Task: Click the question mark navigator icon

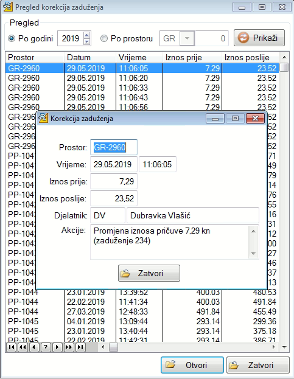Action: pos(46,347)
